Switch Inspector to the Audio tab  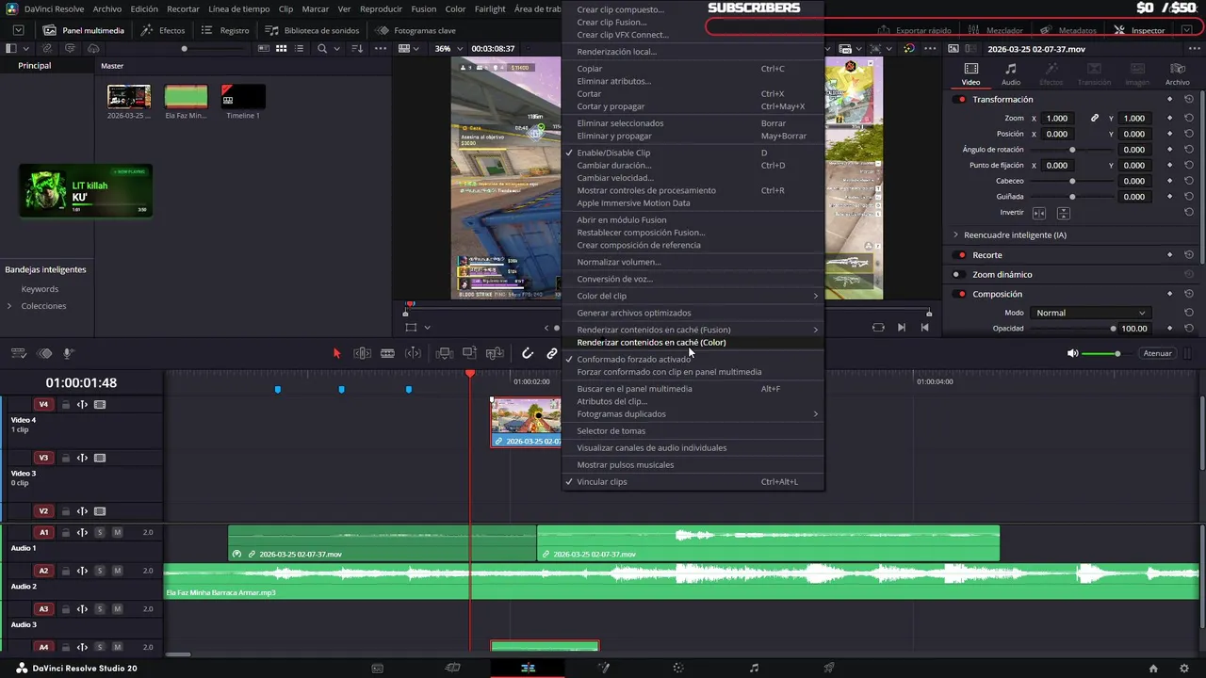coord(1010,74)
